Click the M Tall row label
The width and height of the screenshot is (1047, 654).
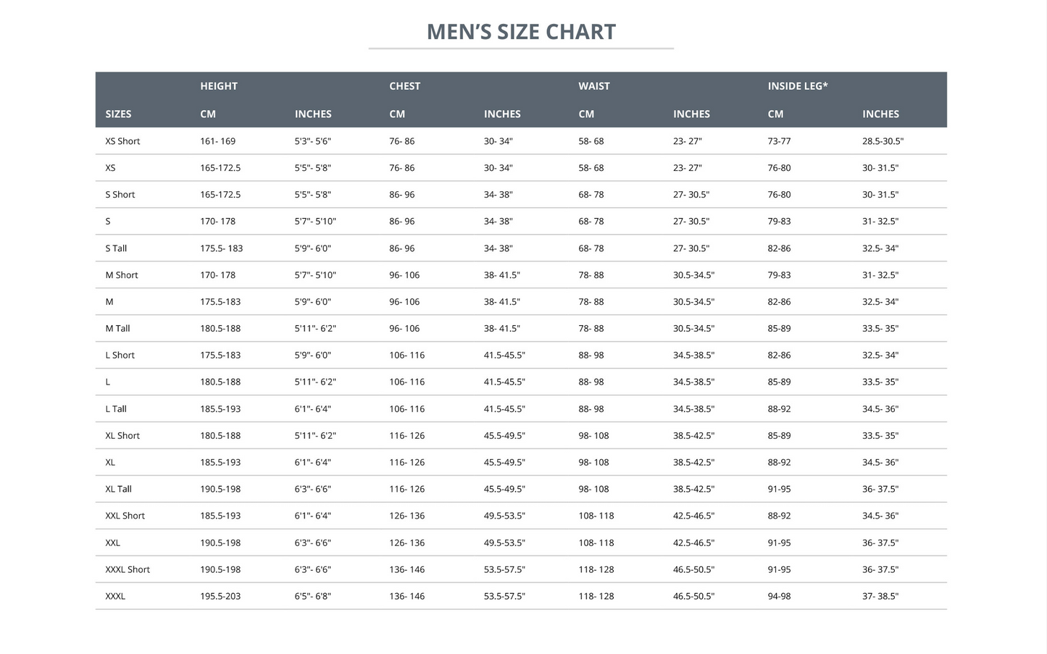(x=117, y=329)
